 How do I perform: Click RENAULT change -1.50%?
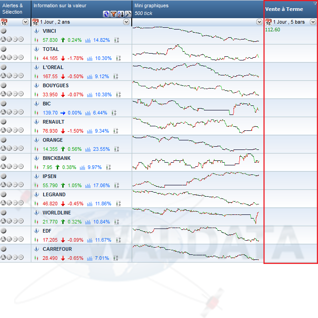75,131
